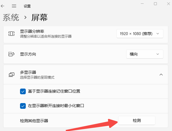Click the 设置 window title
This screenshot has height=131, width=172.
[27, 6]
